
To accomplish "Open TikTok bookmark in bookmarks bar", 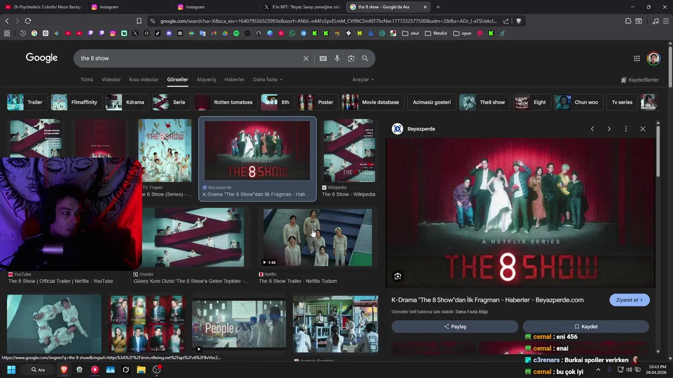I will pos(158,33).
